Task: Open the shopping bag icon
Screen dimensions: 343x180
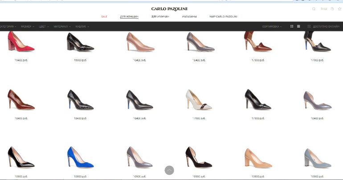Action: 332,9
